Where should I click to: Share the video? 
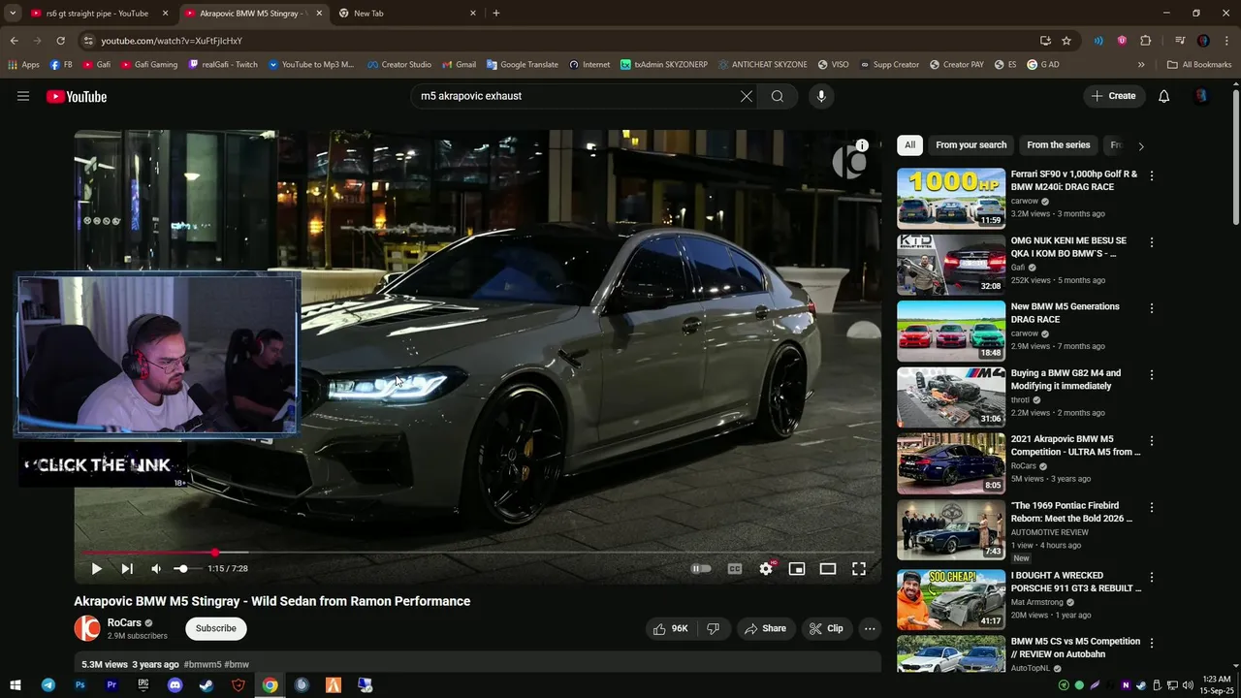(765, 628)
